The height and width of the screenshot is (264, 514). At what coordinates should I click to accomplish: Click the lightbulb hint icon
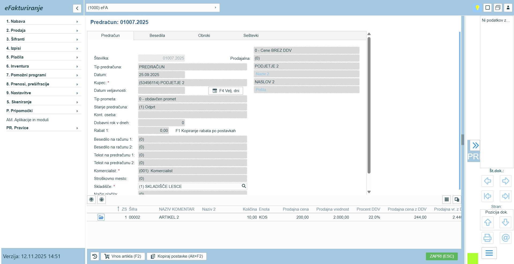pyautogui.click(x=477, y=7)
